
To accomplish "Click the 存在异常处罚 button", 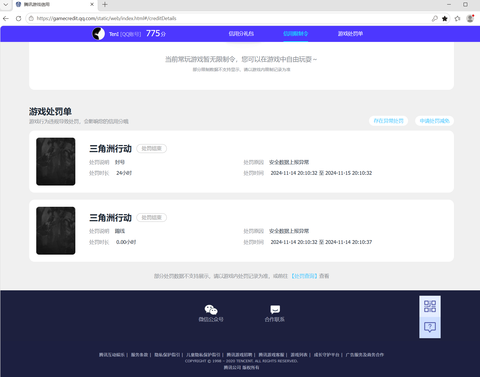I will click(389, 121).
